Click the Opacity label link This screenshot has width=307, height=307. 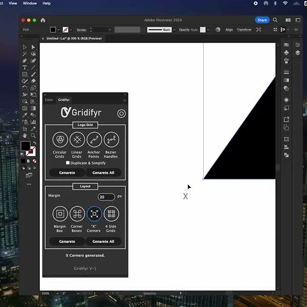tap(184, 30)
